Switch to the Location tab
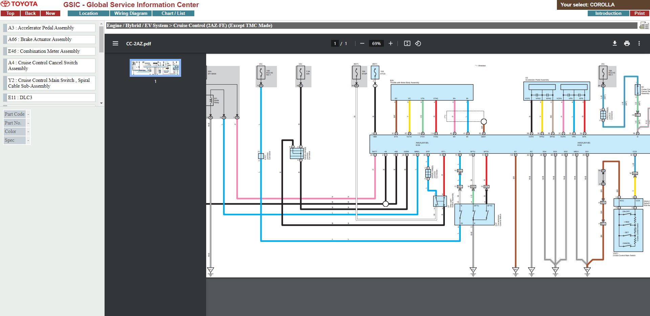650x316 pixels. [88, 14]
